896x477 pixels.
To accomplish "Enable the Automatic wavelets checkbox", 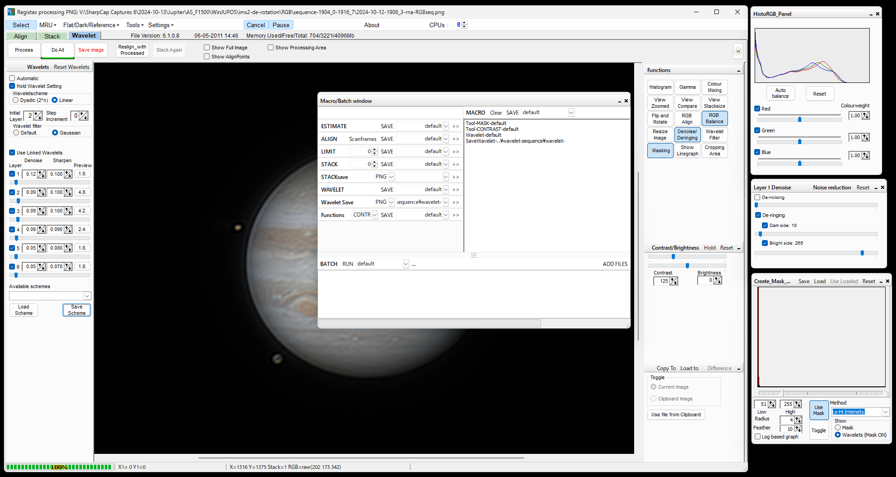I will [x=12, y=78].
